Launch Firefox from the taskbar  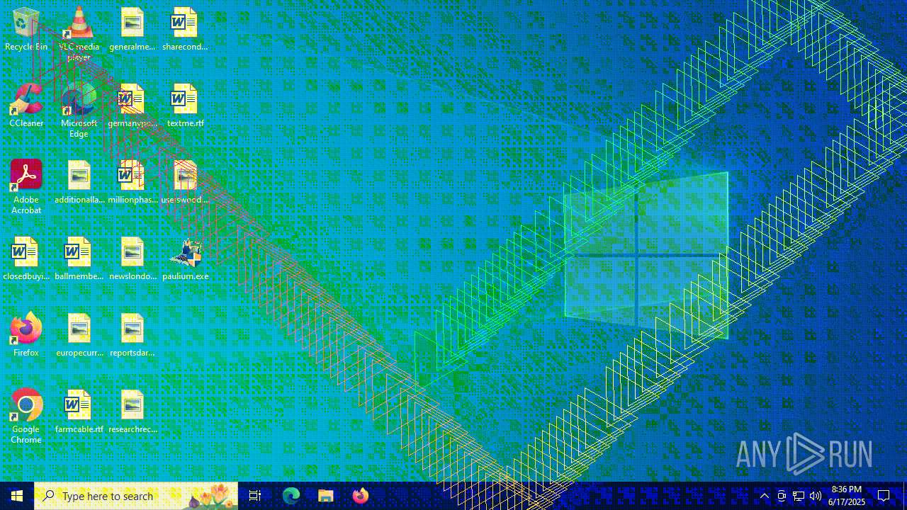[x=360, y=496]
